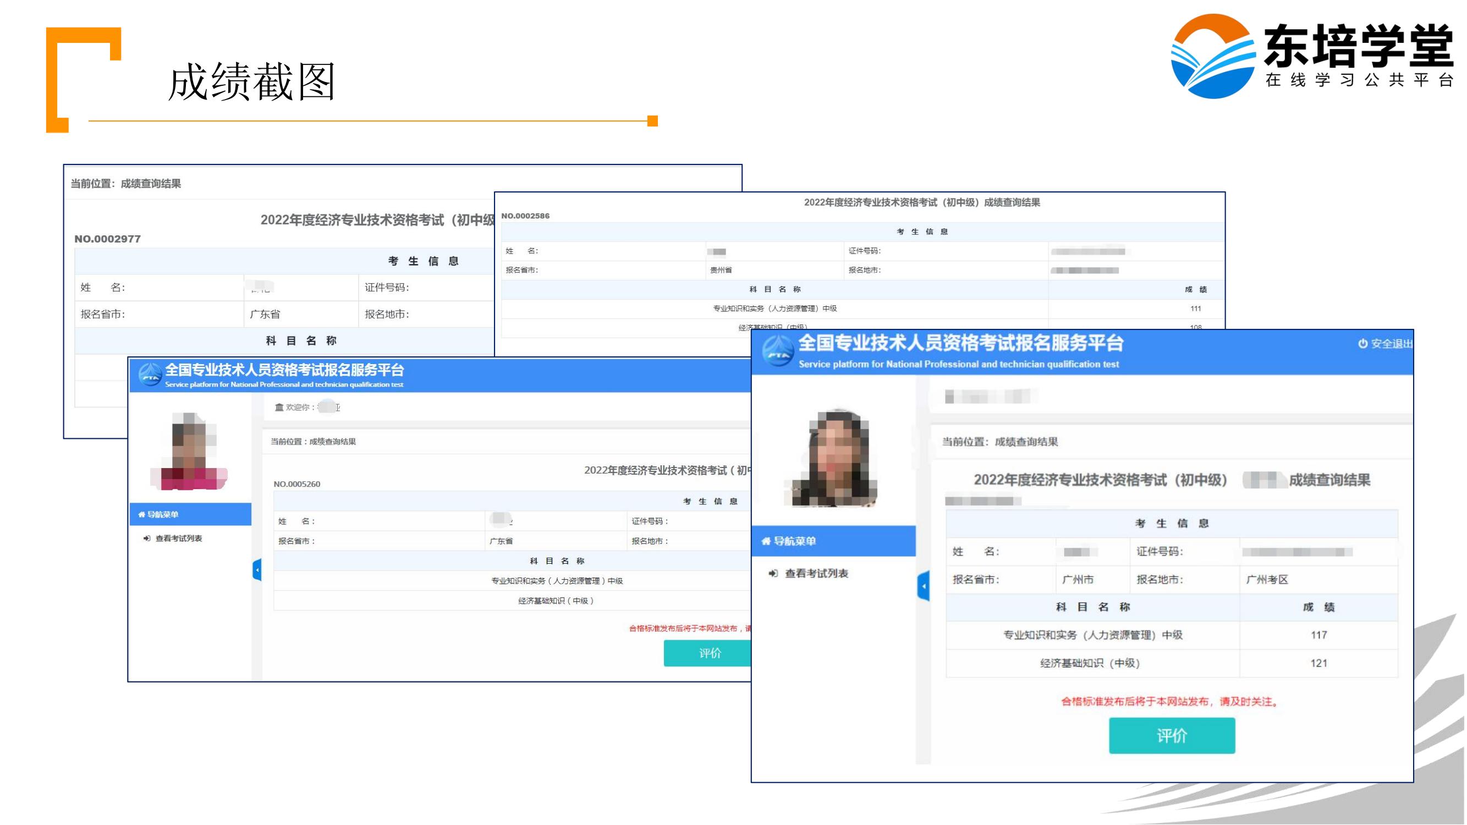The width and height of the screenshot is (1467, 825).
Task: Click red 合格标准发布后 notice in right window
Action: pyautogui.click(x=1171, y=702)
